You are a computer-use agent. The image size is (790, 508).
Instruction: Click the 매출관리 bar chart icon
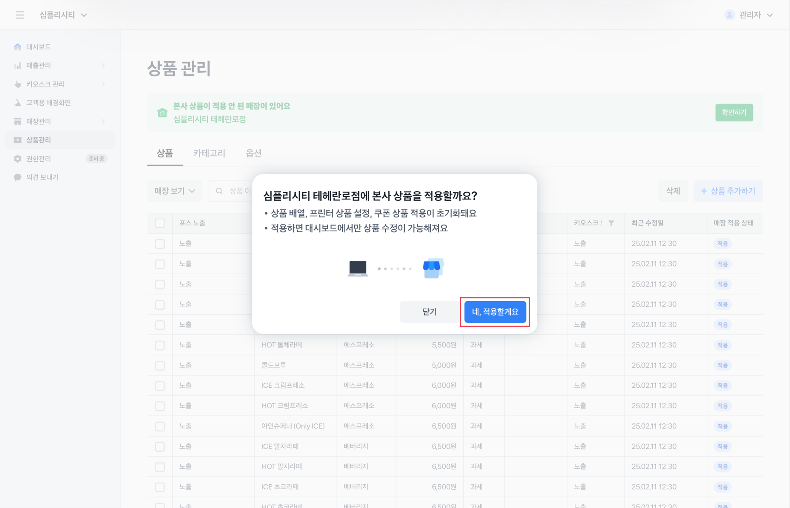18,66
